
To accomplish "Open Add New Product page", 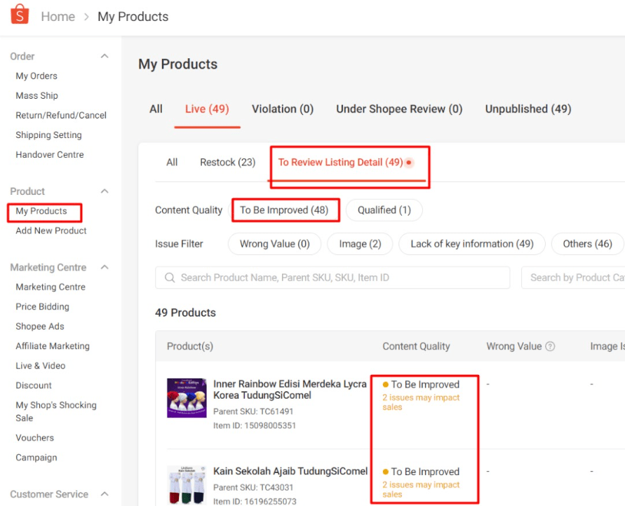I will (x=51, y=231).
